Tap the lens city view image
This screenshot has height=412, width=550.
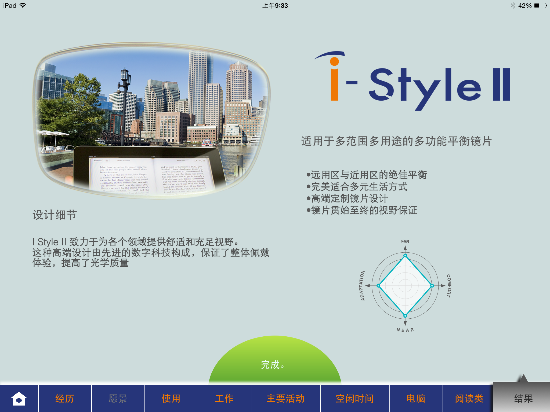tap(152, 121)
